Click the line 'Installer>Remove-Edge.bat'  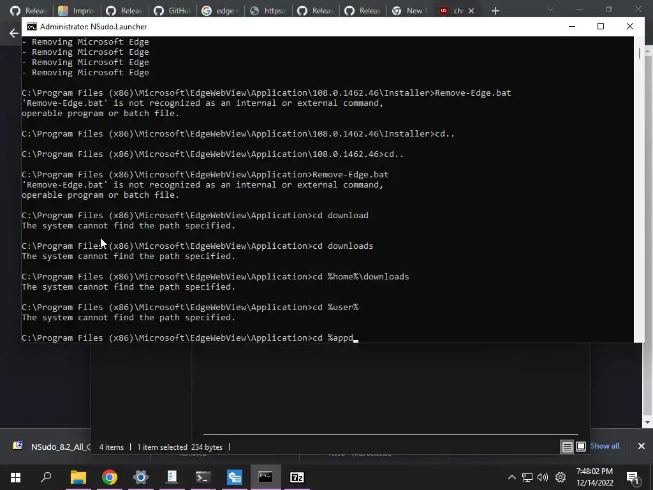(x=266, y=93)
